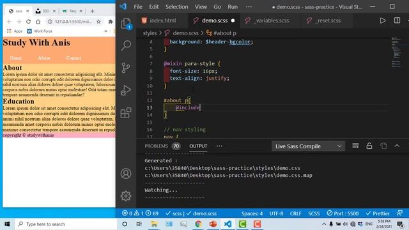Show hidden system tray icons
409x230 pixels.
point(324,224)
